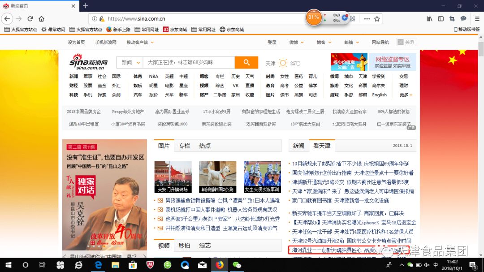Open Windows Start menu
The height and width of the screenshot is (272, 484).
click(x=9, y=265)
